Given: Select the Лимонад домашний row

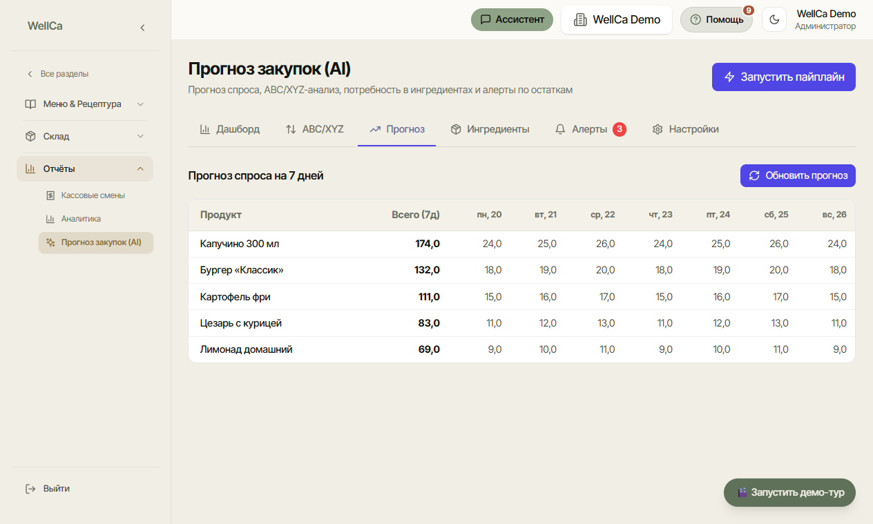Looking at the screenshot, I should click(x=521, y=349).
